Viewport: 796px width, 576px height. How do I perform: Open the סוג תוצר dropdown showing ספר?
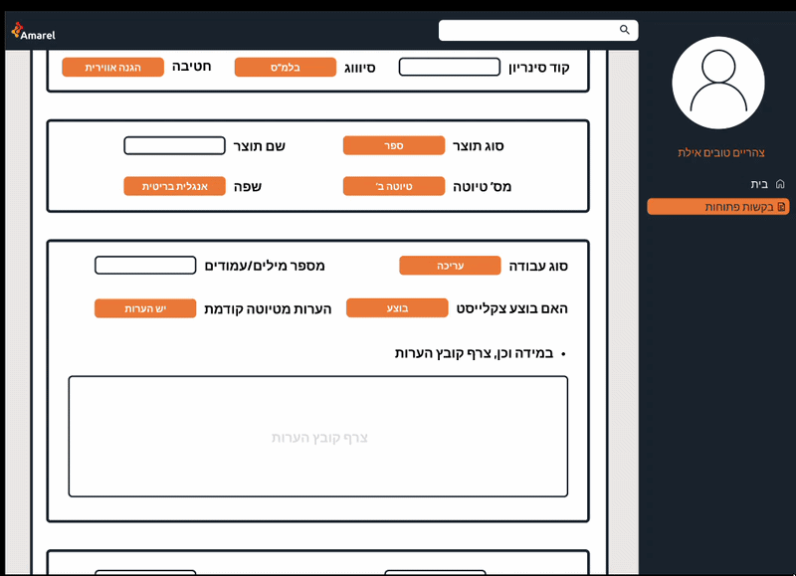(x=394, y=145)
